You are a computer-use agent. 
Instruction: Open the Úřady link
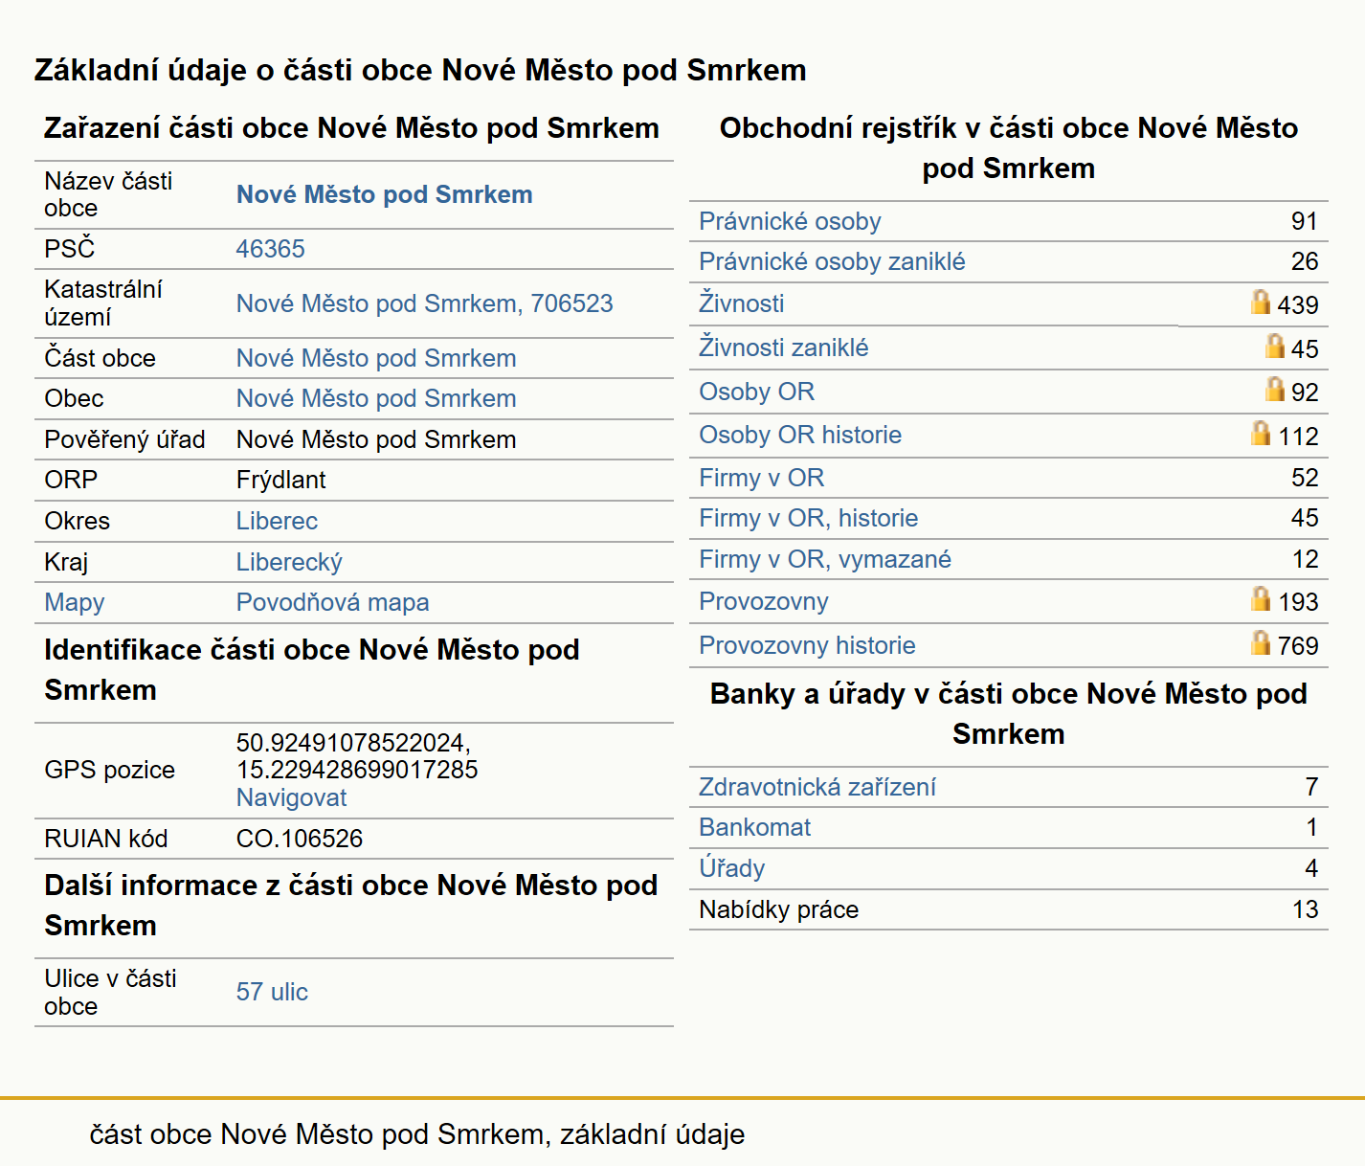731,868
